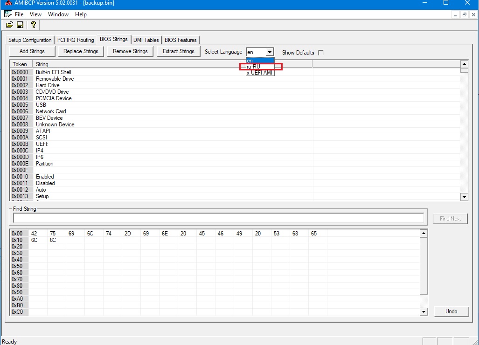Select the BIOS Strings tab
This screenshot has height=345, width=479.
pyautogui.click(x=114, y=39)
